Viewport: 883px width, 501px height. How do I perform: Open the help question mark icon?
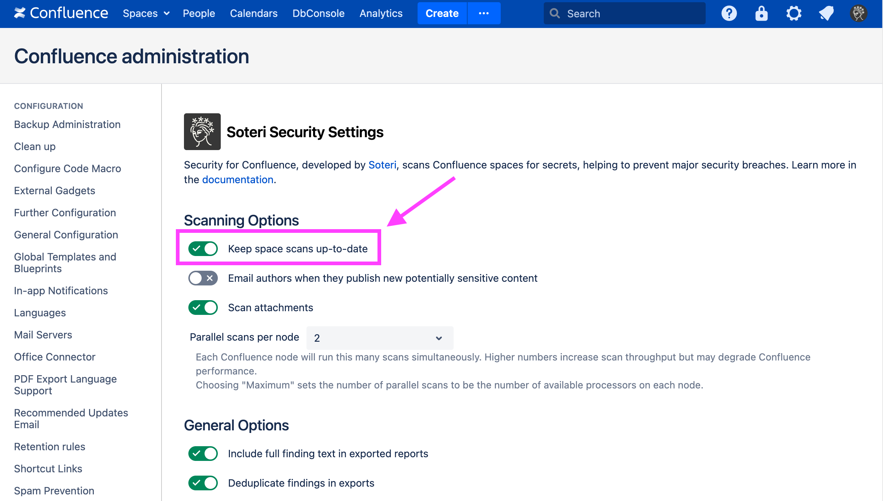click(729, 14)
